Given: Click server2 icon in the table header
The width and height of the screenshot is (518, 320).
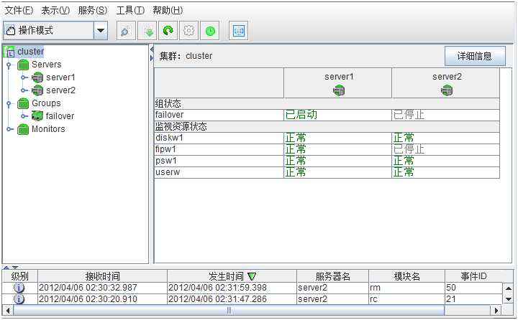Looking at the screenshot, I should [x=446, y=90].
